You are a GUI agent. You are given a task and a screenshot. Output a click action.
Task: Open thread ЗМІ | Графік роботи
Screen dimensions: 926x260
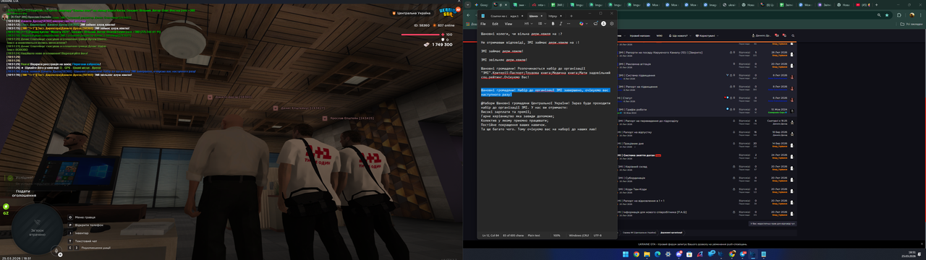[632, 109]
